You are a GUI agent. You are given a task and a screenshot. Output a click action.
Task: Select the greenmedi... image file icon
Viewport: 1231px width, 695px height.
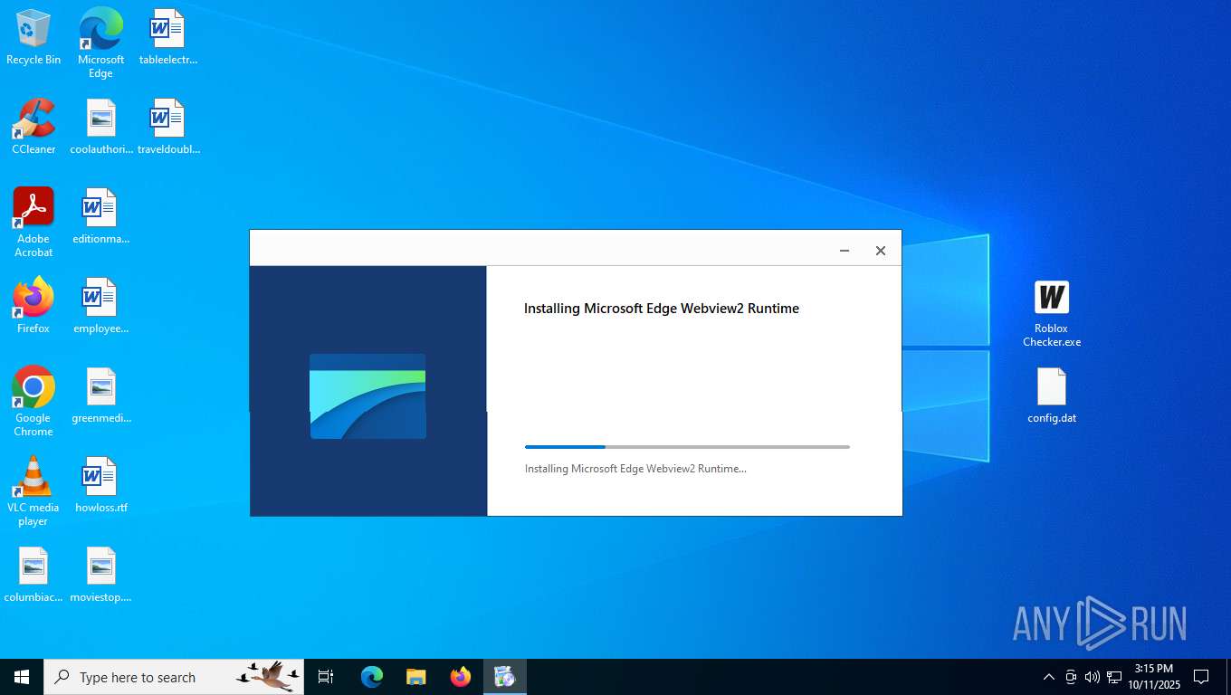[x=100, y=395]
